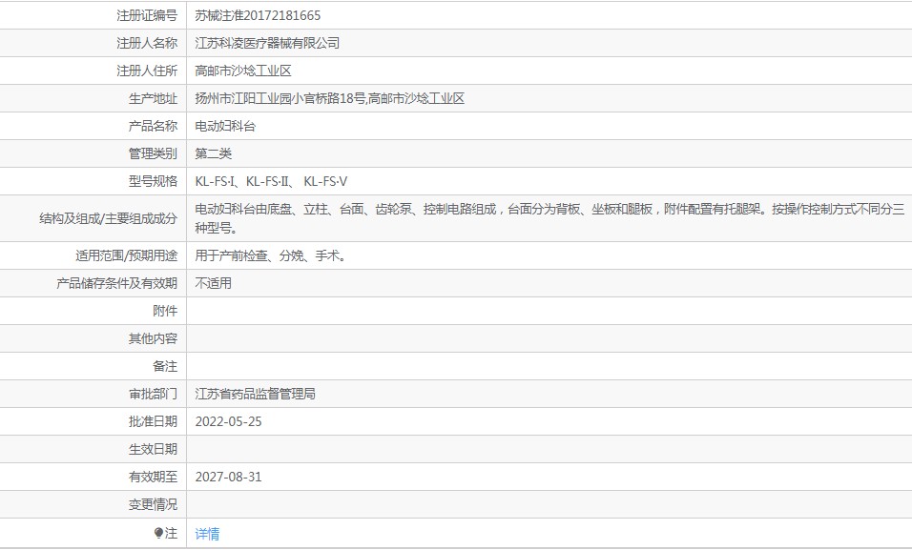Image resolution: width=912 pixels, height=550 pixels.
Task: Click the 适用范围/预期用途 label
Action: pos(126,255)
